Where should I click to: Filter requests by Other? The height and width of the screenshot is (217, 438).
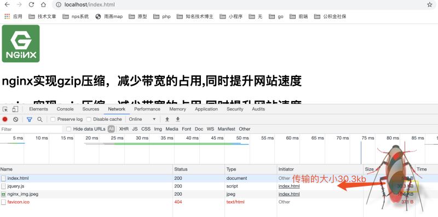click(x=244, y=129)
